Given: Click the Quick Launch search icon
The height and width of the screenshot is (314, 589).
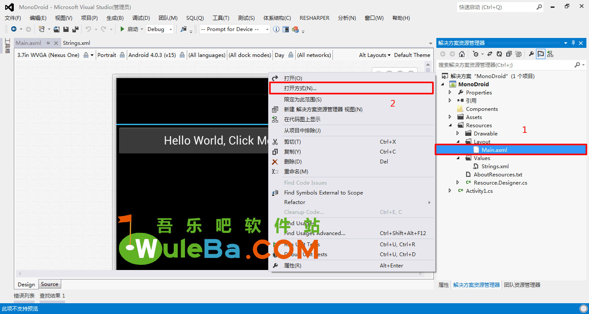Looking at the screenshot, I should [x=539, y=7].
